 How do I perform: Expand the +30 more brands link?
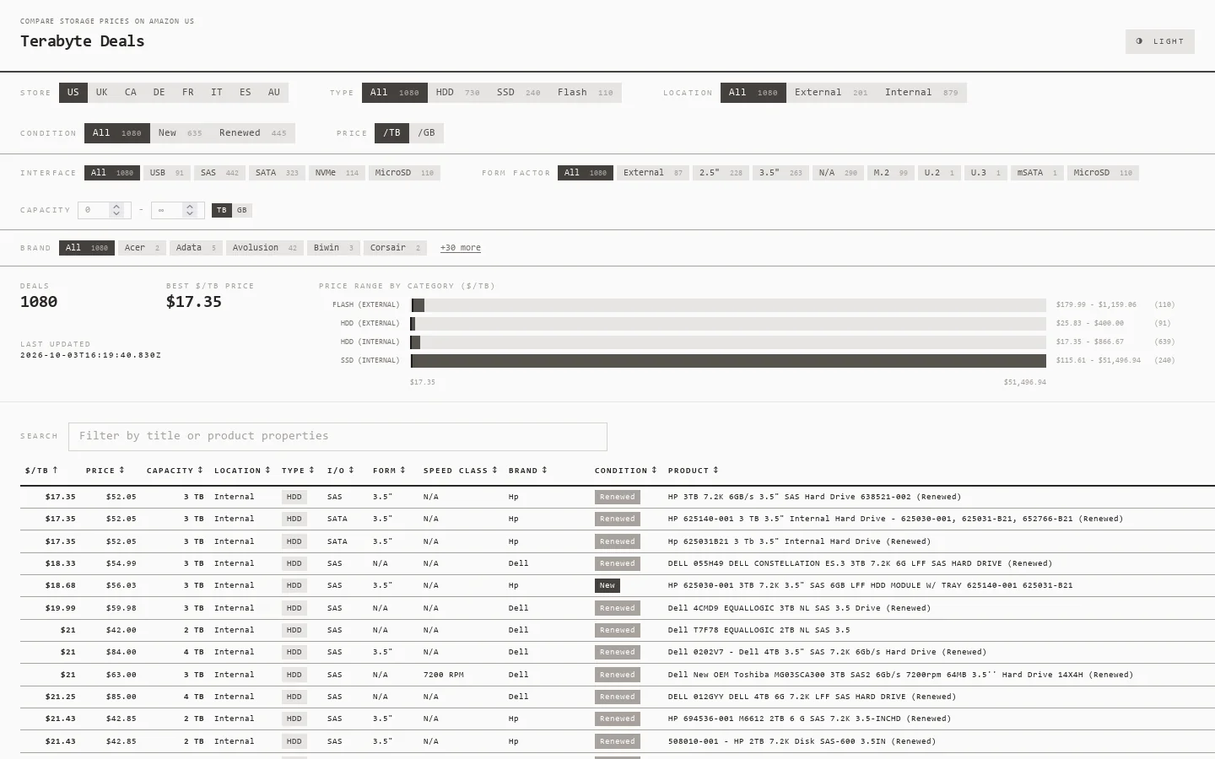(460, 248)
